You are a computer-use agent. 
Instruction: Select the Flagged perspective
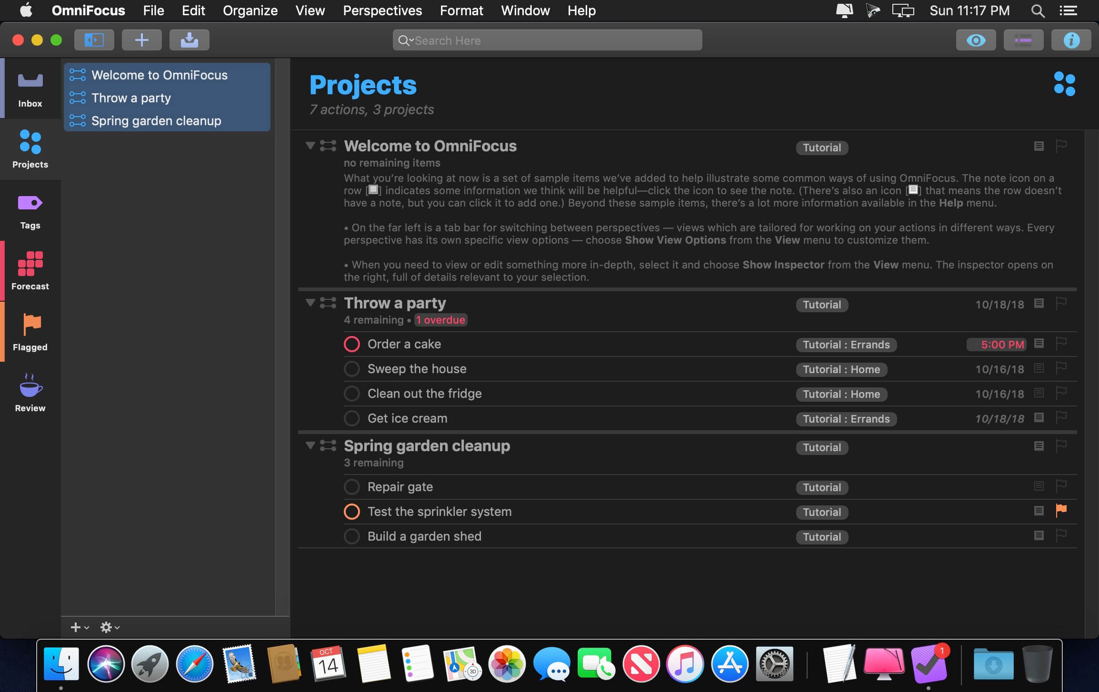click(x=30, y=331)
